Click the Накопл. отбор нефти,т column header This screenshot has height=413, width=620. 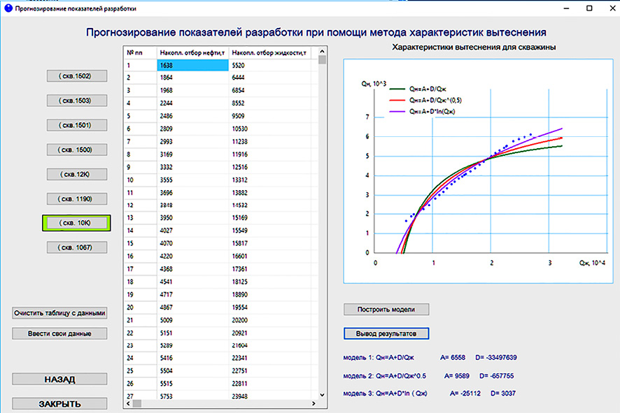pyautogui.click(x=192, y=52)
